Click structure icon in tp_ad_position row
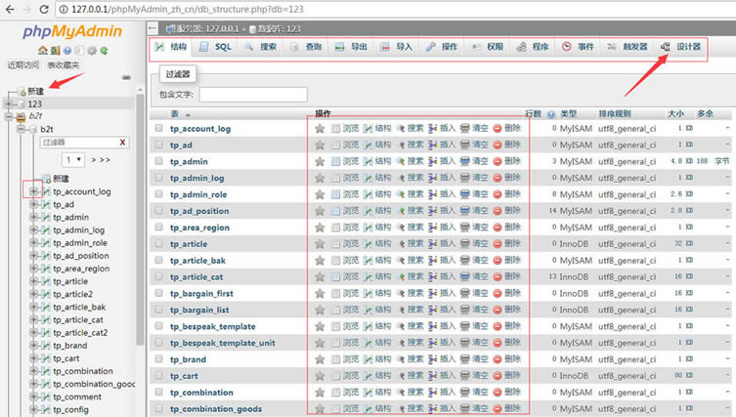The height and width of the screenshot is (417, 736). click(x=368, y=211)
